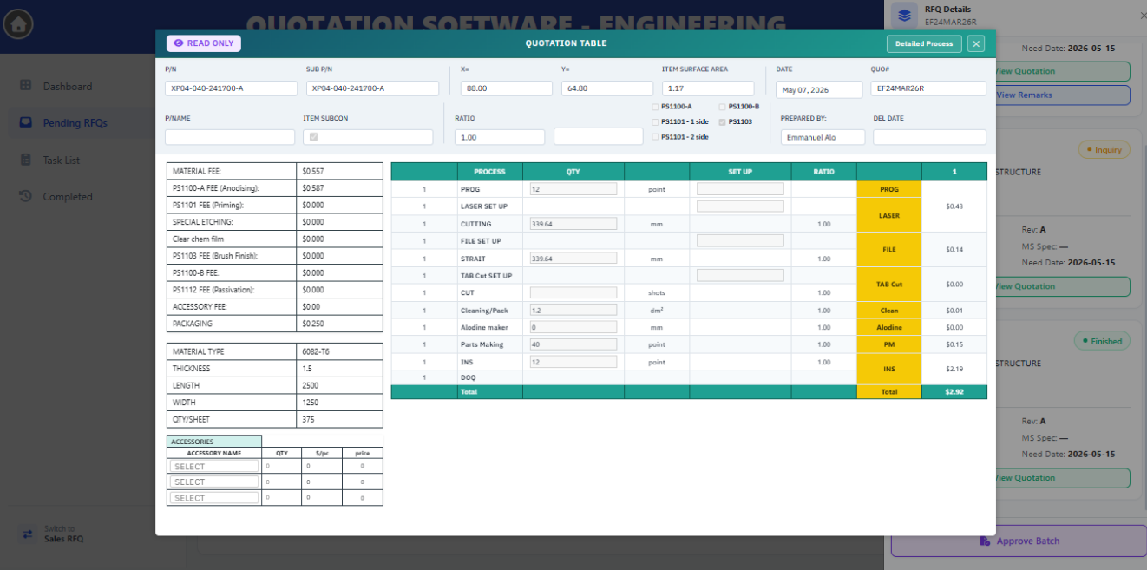Click the CUTTING quantity field

point(573,224)
